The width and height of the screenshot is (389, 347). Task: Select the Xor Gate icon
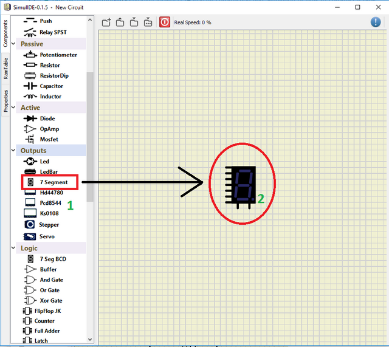click(x=30, y=301)
